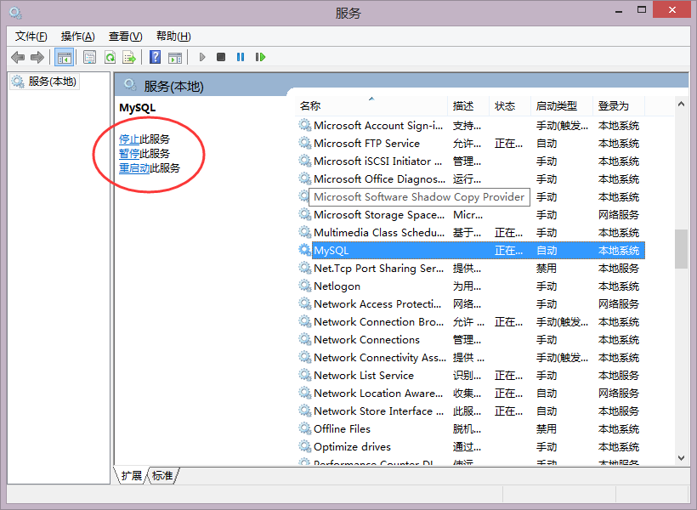Select Network Location Awareness service
The width and height of the screenshot is (697, 510).
(x=470, y=394)
